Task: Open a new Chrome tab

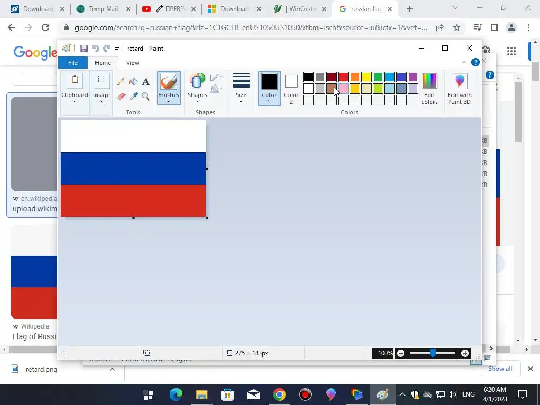Action: click(x=409, y=9)
